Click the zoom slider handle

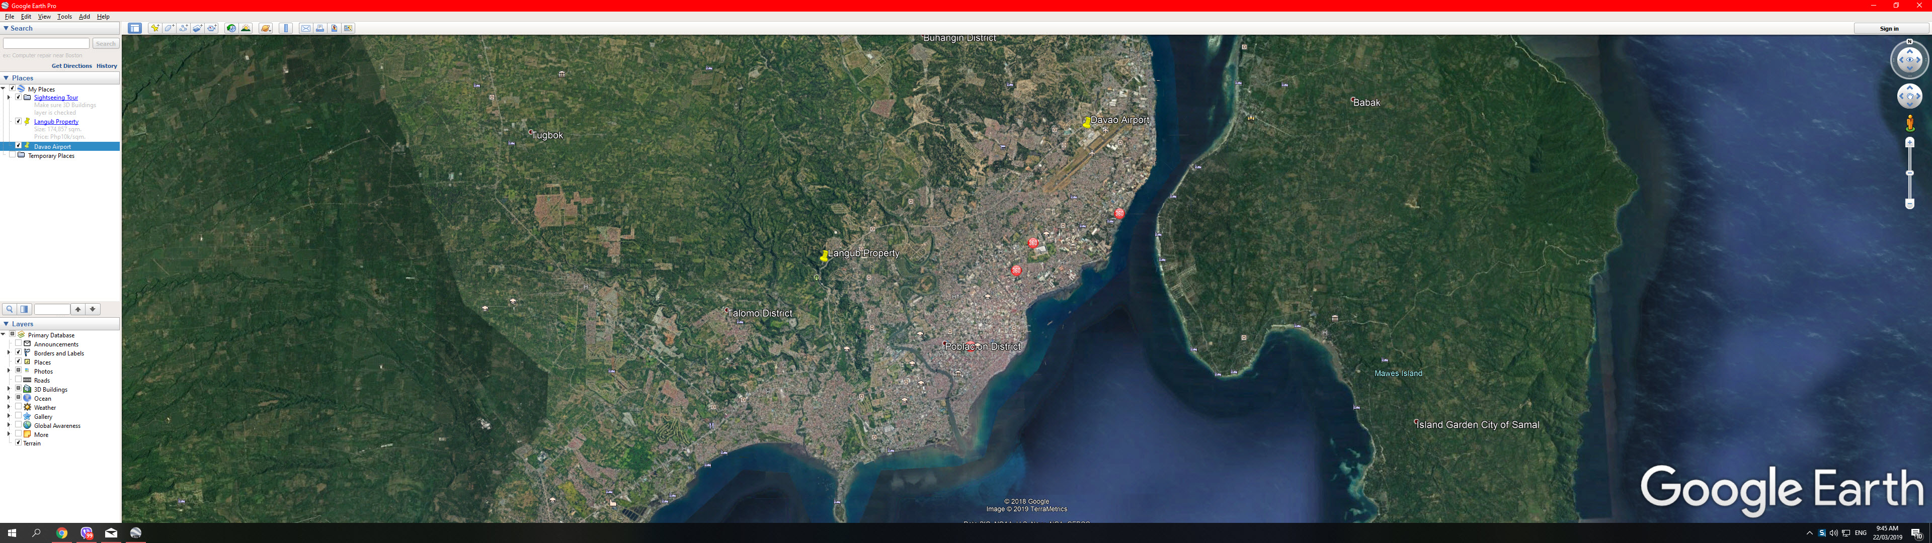[1909, 172]
